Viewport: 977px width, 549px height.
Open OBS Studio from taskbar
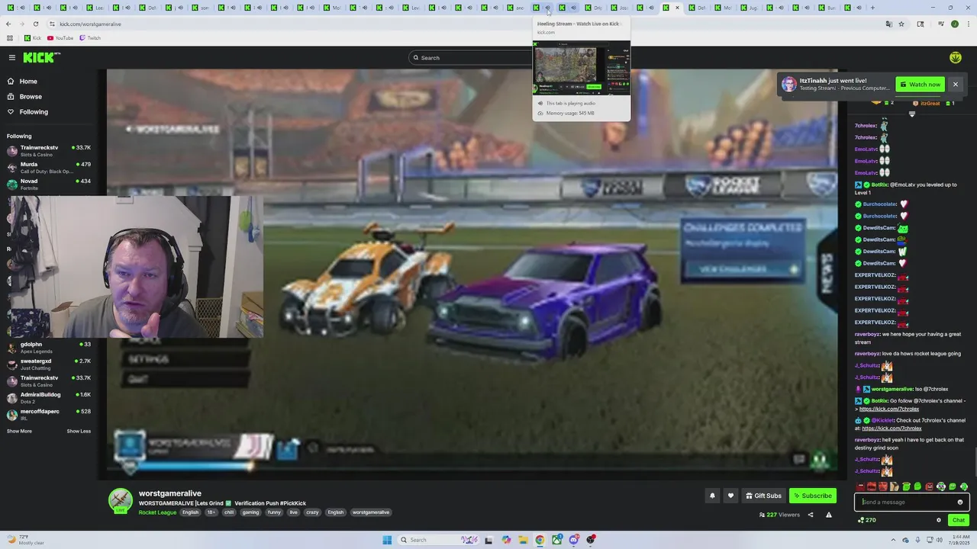pyautogui.click(x=591, y=540)
